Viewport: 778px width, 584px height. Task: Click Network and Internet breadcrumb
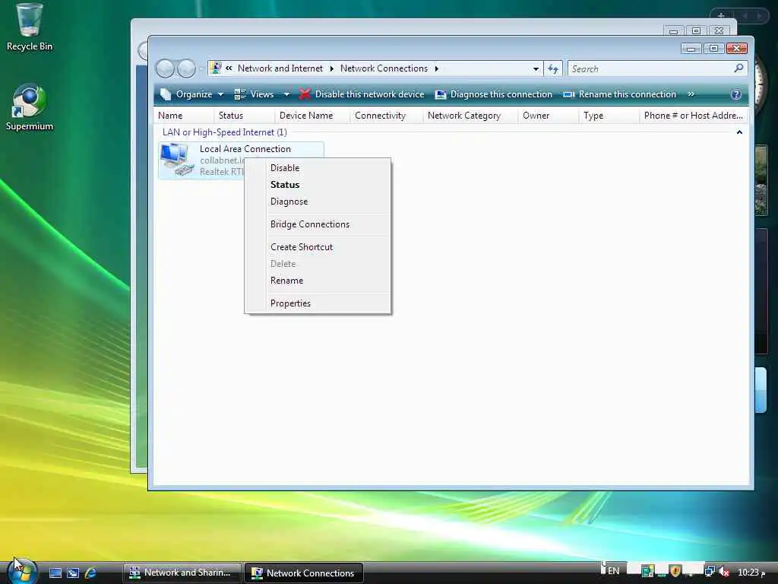(x=280, y=68)
